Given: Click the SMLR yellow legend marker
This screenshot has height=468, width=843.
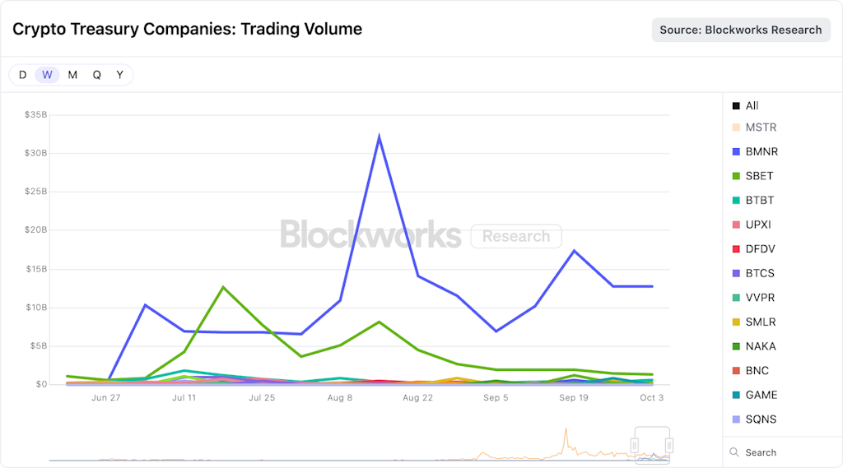Looking at the screenshot, I should pos(735,322).
